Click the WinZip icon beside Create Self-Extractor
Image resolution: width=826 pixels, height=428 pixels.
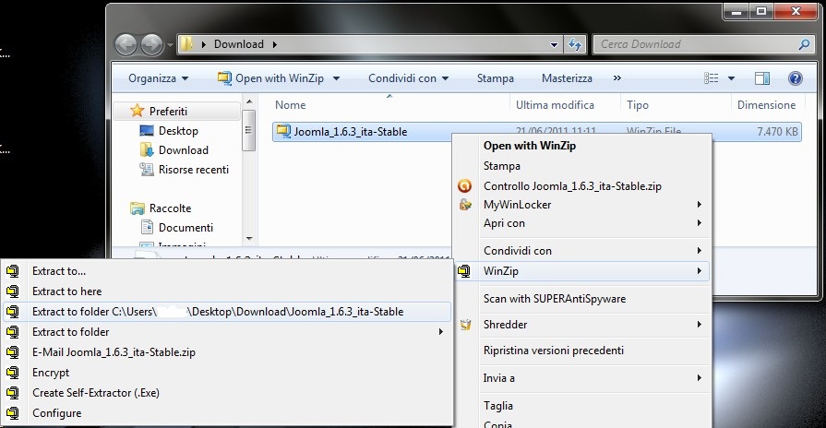[13, 393]
